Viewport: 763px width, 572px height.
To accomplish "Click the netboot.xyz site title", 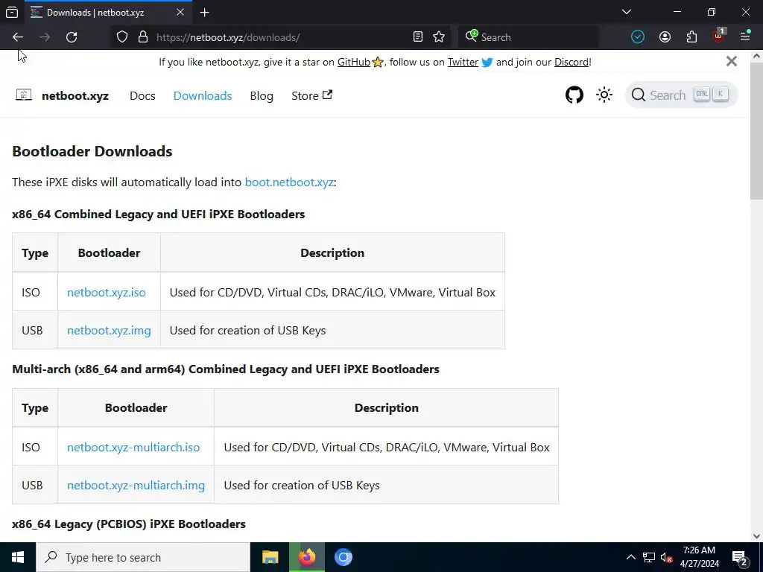I will coord(75,96).
